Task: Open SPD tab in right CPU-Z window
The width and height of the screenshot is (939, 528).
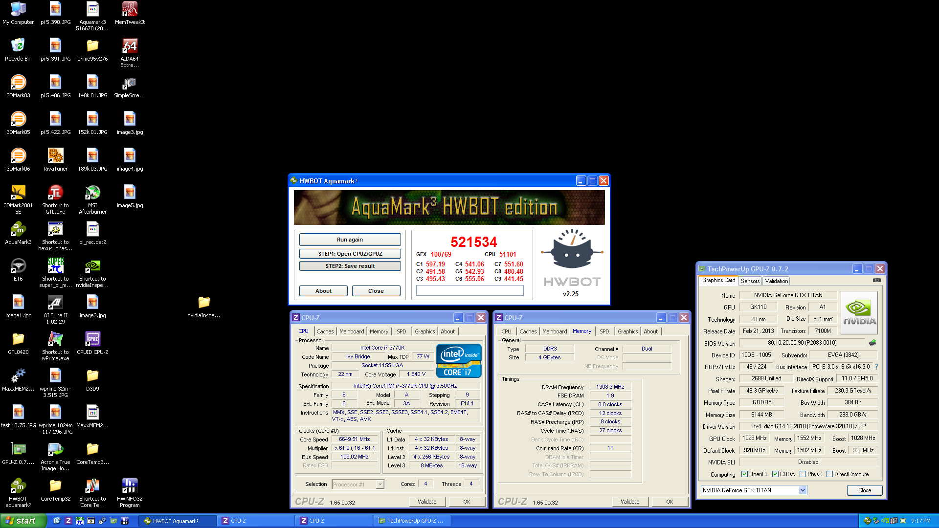Action: tap(604, 331)
